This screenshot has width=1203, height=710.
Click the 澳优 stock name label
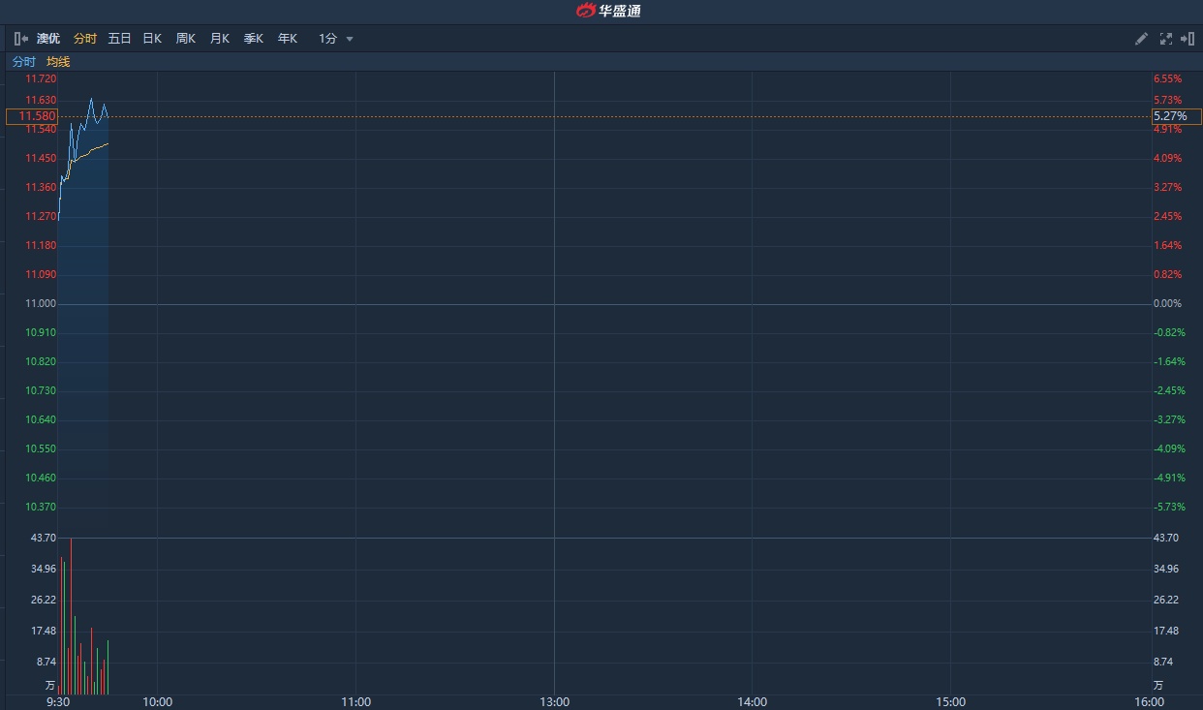pos(48,39)
